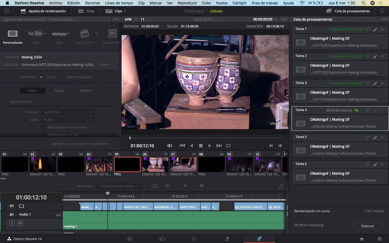Screen dimensions: 389x243
Task: Switch to the Audio settings tab
Action: [59, 91]
